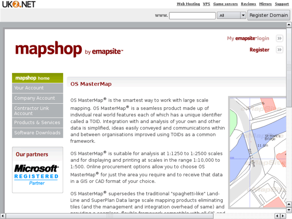Click the mapshop by emapsite logo
Screen dimensions: 292x219
tap(69, 49)
